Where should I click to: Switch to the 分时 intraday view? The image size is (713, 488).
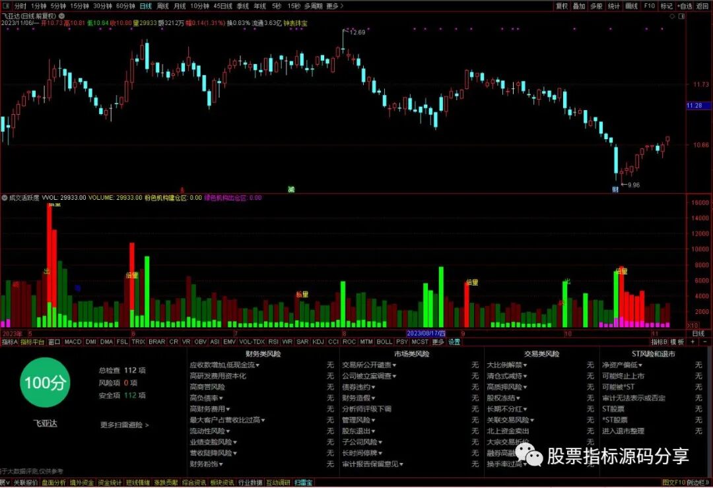(x=20, y=6)
